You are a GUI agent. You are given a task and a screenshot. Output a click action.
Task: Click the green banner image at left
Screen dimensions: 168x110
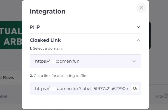[11, 35]
